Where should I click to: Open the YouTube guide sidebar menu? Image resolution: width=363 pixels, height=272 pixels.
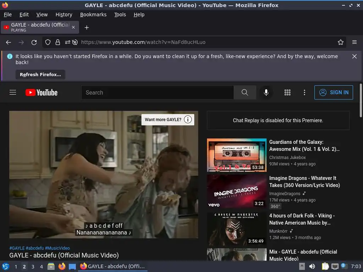[13, 92]
